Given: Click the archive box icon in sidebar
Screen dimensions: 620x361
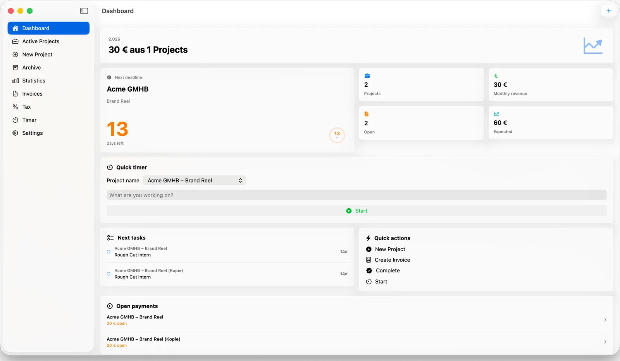Looking at the screenshot, I should coord(15,68).
